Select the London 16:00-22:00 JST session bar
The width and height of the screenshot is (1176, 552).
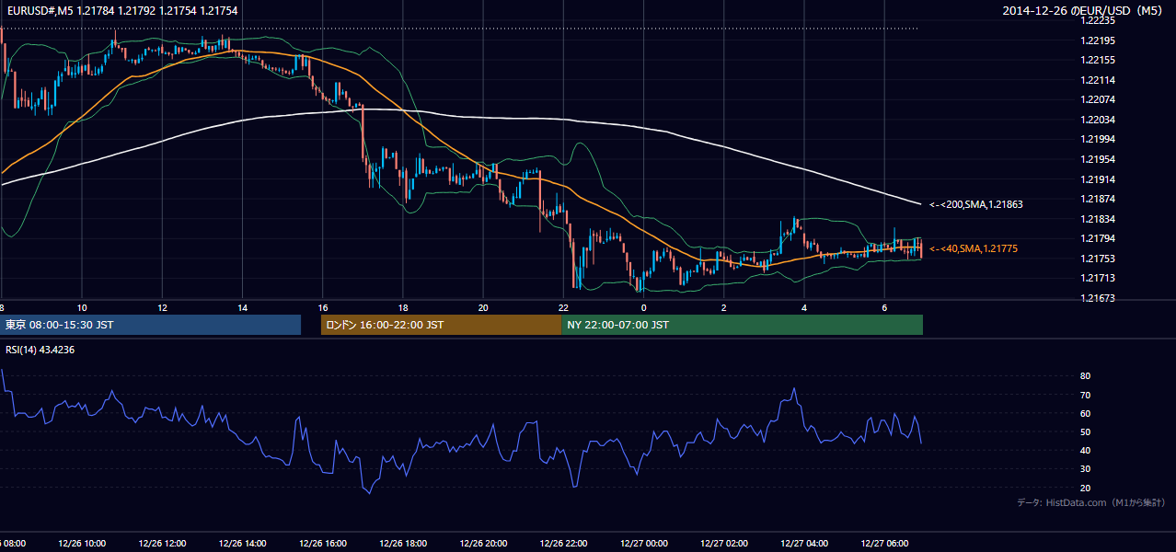click(441, 325)
